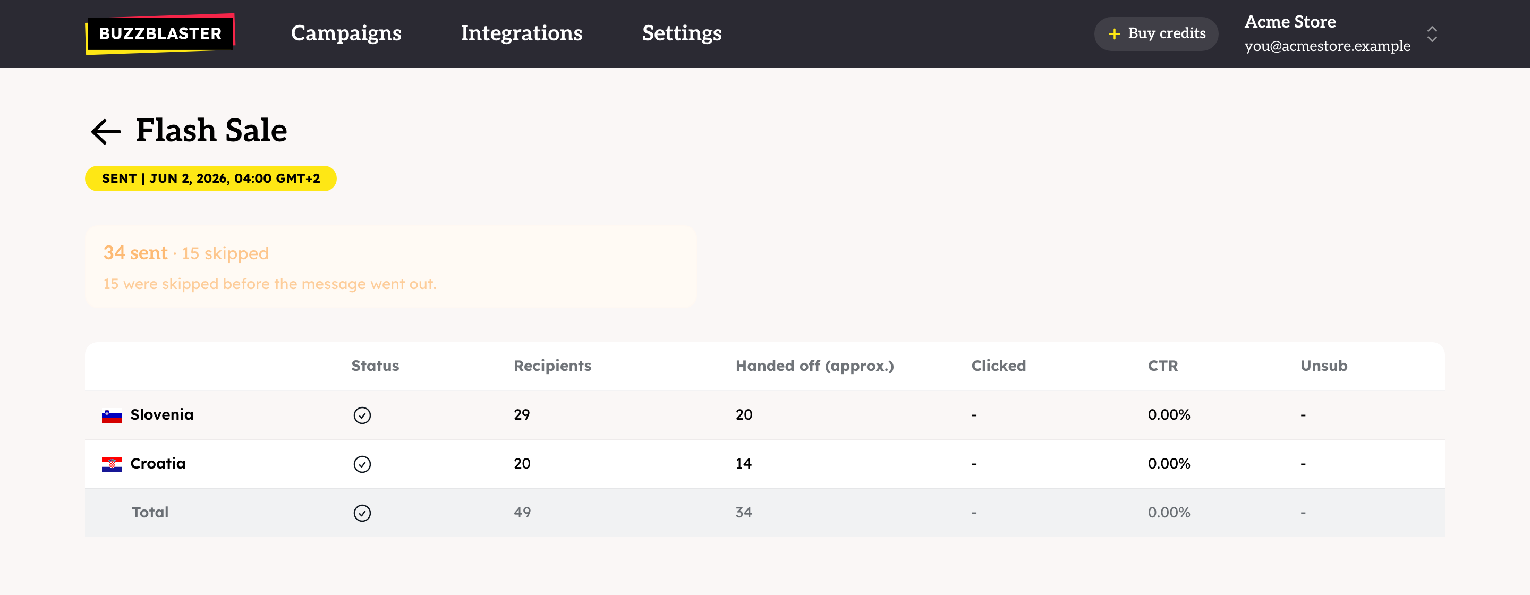The image size is (1530, 595).
Task: Click the Slovenia status checkmark icon
Action: point(362,415)
